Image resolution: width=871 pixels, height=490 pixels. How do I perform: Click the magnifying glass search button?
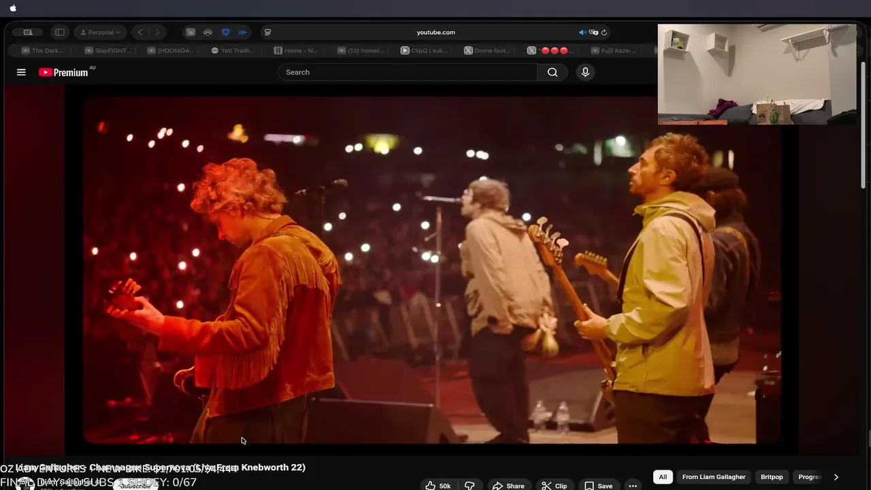pyautogui.click(x=553, y=72)
